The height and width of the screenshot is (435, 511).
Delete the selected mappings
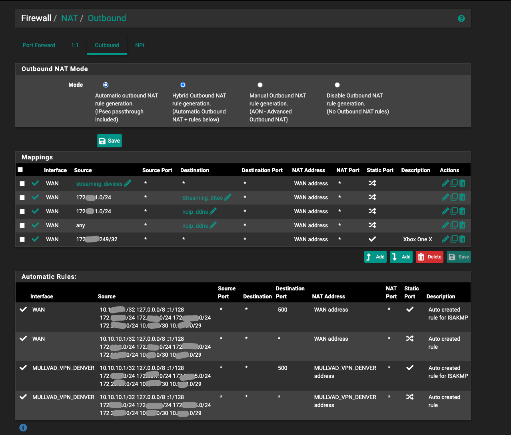pyautogui.click(x=430, y=257)
